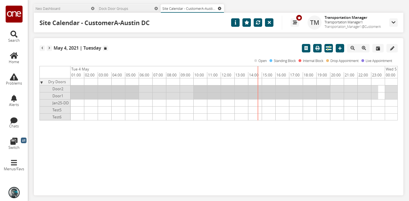The image size is (409, 201).
Task: Click the 10:00 hour column header
Action: point(200,75)
